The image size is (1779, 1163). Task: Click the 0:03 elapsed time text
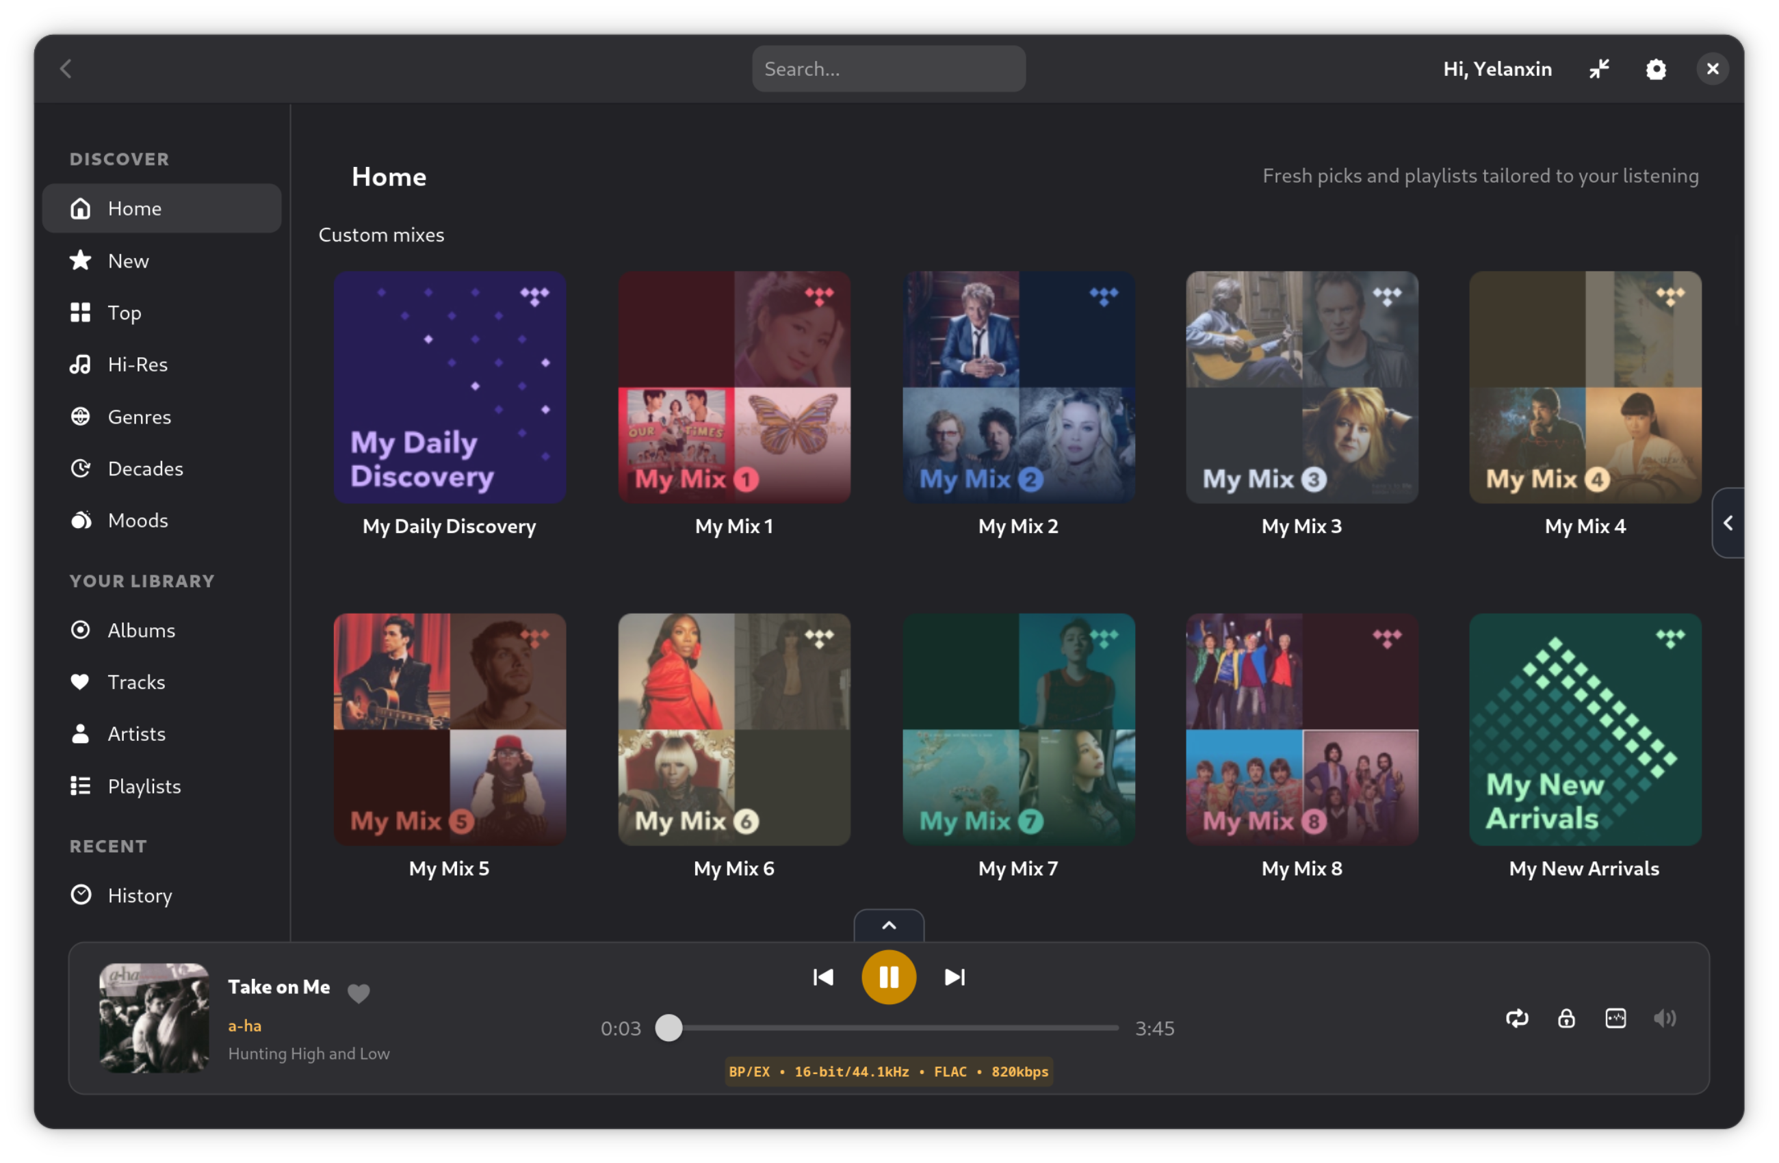[621, 1028]
